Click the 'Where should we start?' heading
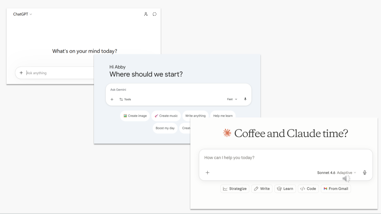This screenshot has width=381, height=214. click(x=146, y=74)
